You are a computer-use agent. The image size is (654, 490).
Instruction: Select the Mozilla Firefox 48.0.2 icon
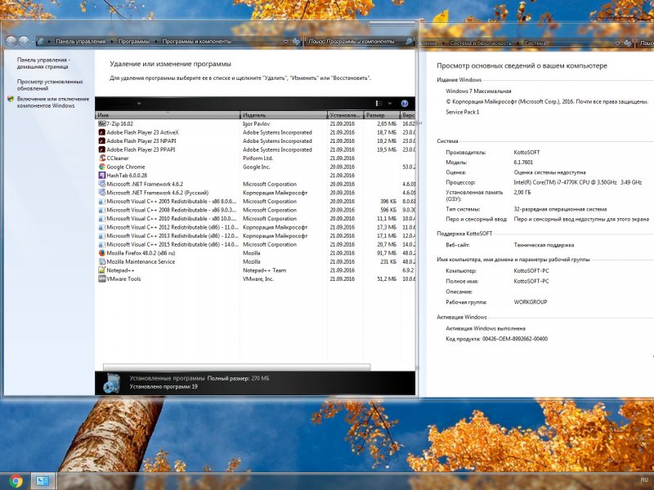[101, 253]
